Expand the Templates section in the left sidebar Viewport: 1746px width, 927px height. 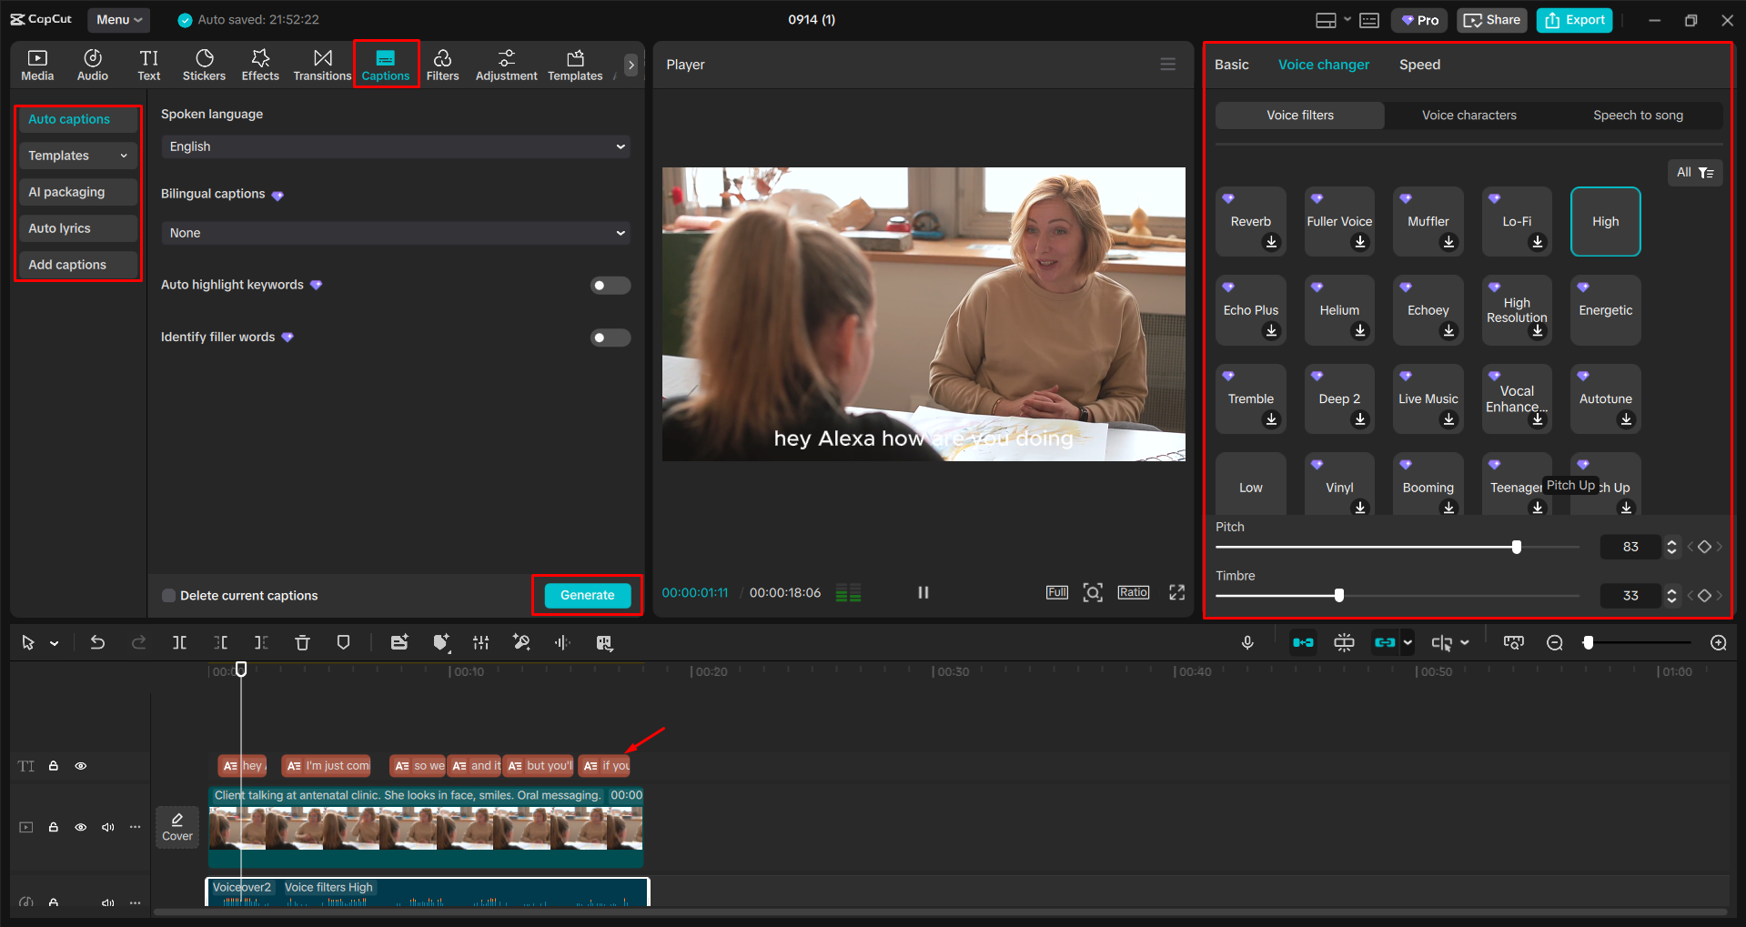coord(76,156)
